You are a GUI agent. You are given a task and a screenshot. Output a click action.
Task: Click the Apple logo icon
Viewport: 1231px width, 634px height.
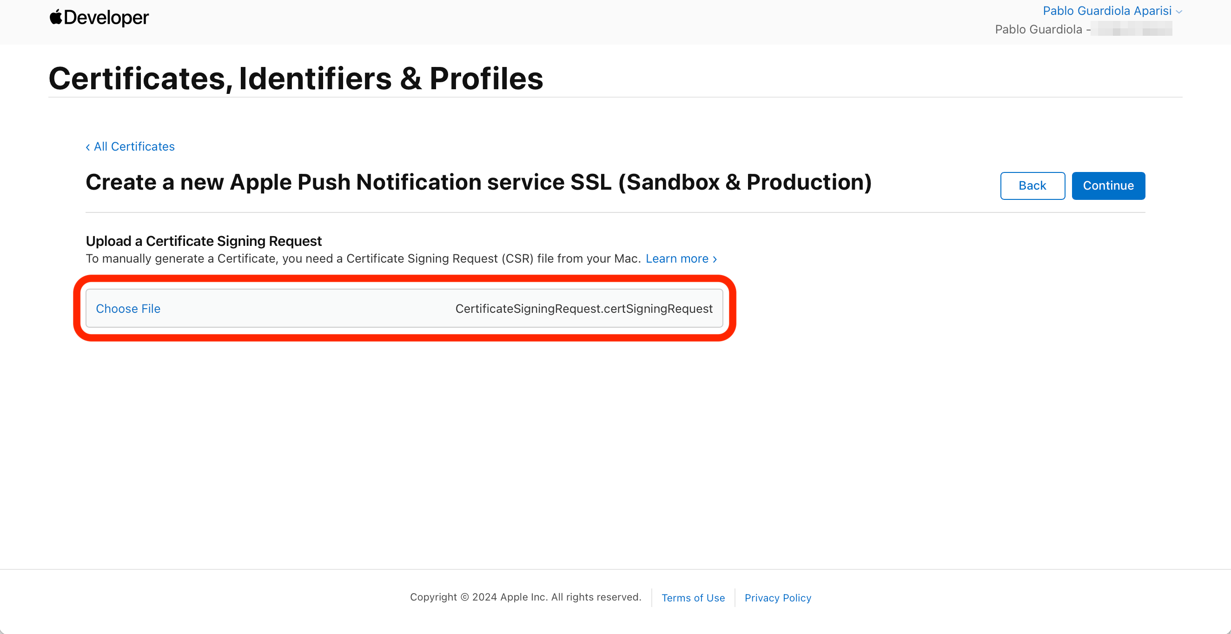(x=56, y=17)
